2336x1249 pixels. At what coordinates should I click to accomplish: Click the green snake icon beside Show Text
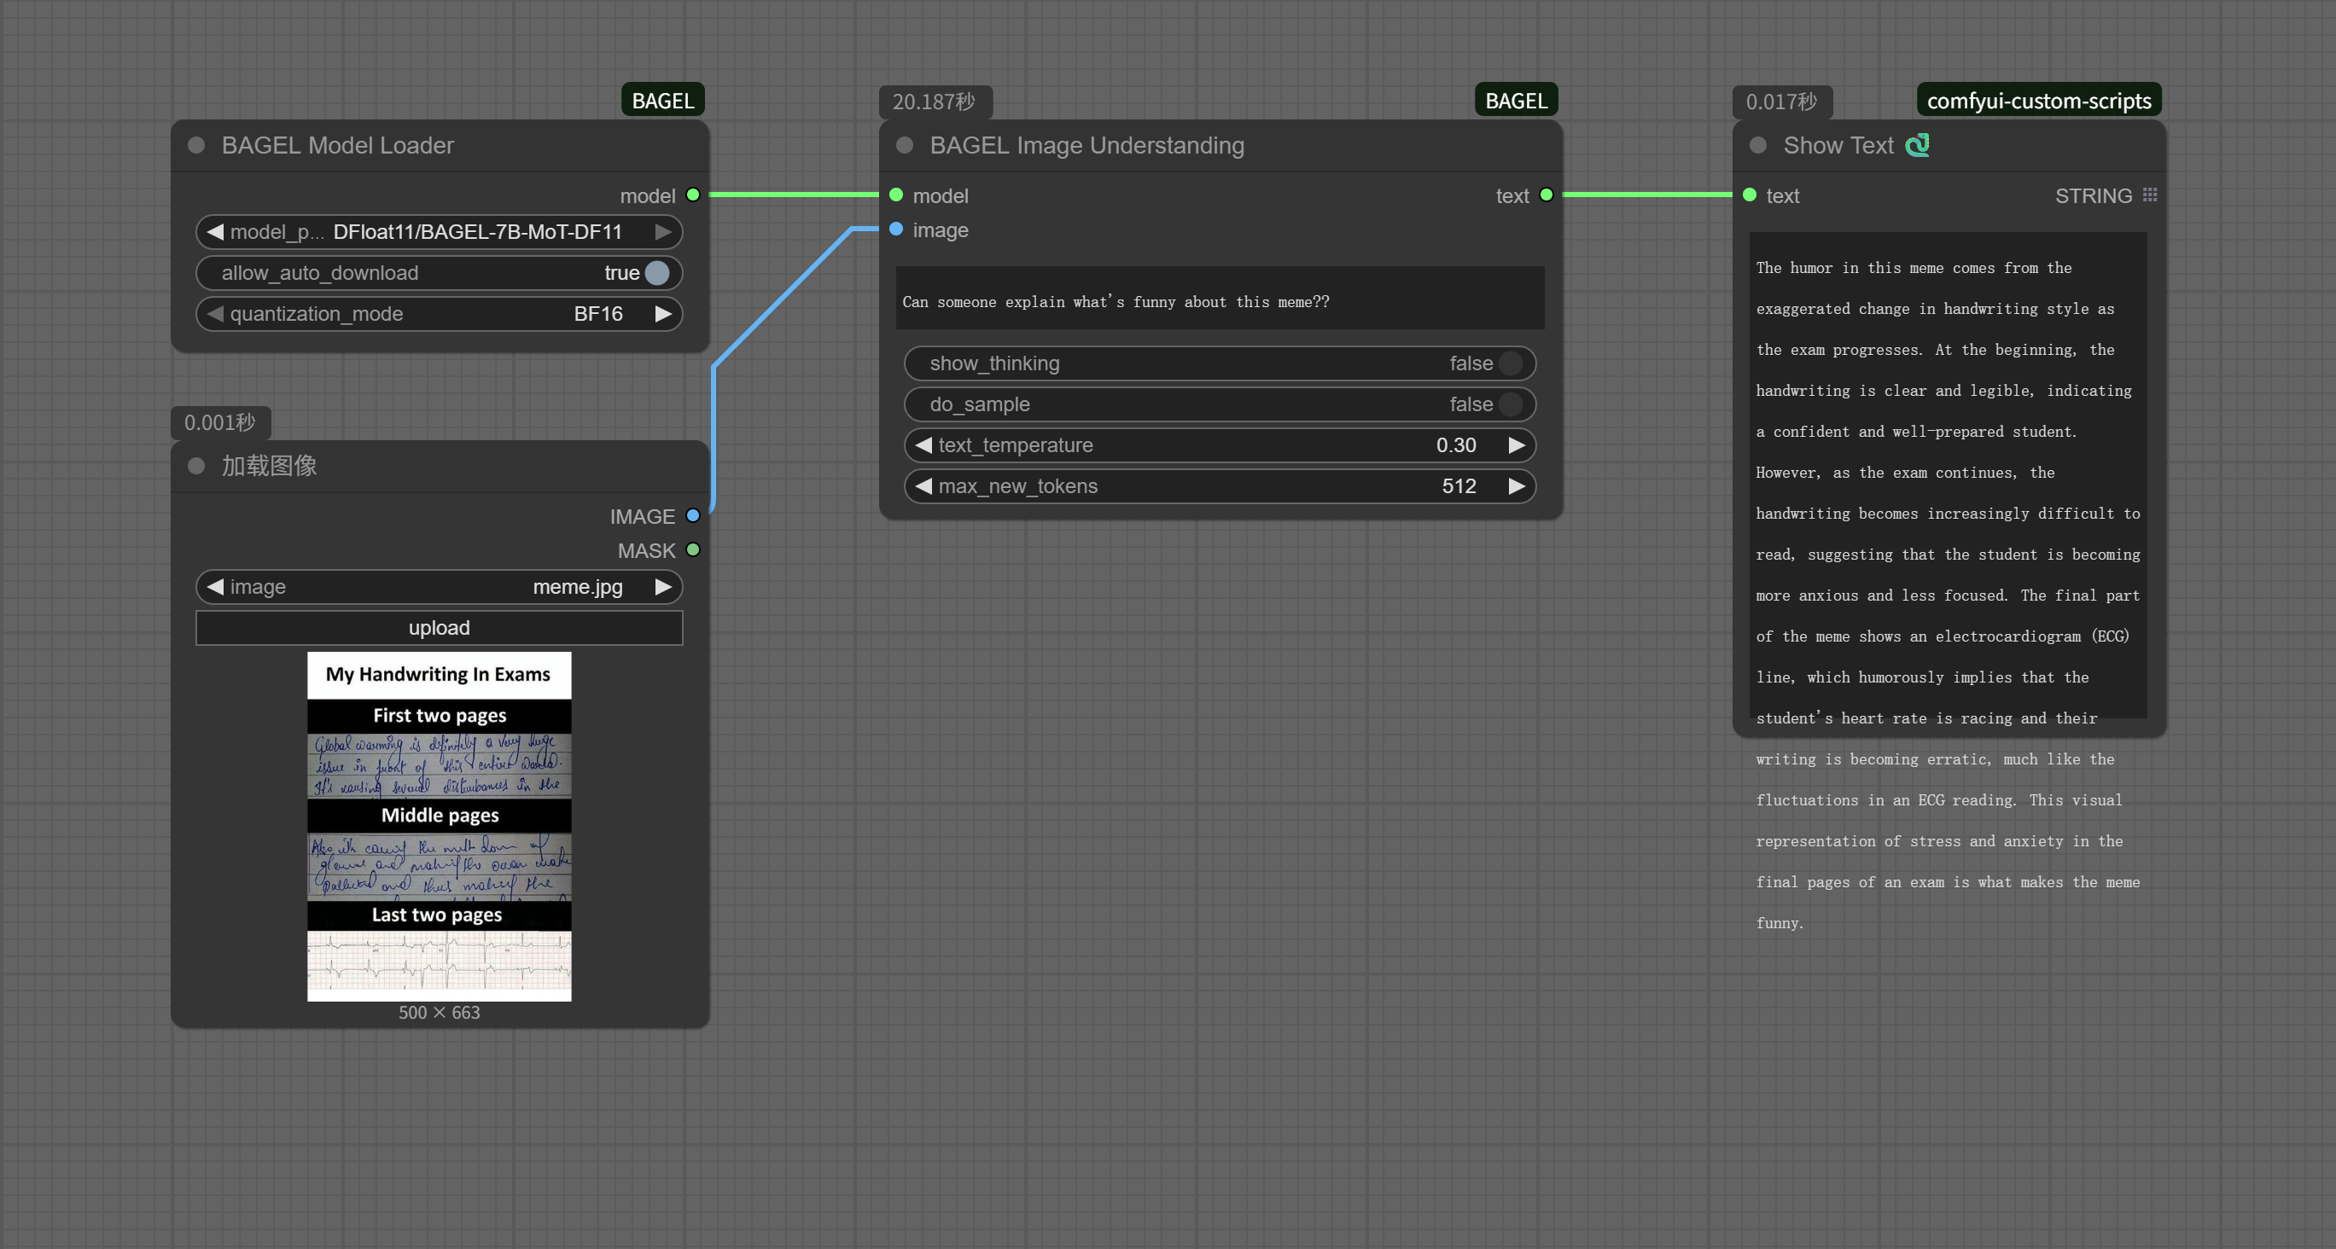point(1917,145)
